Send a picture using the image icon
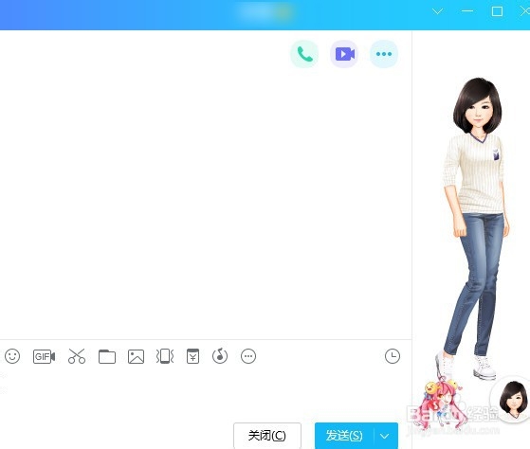Screen dimensions: 530x449 tap(136, 356)
